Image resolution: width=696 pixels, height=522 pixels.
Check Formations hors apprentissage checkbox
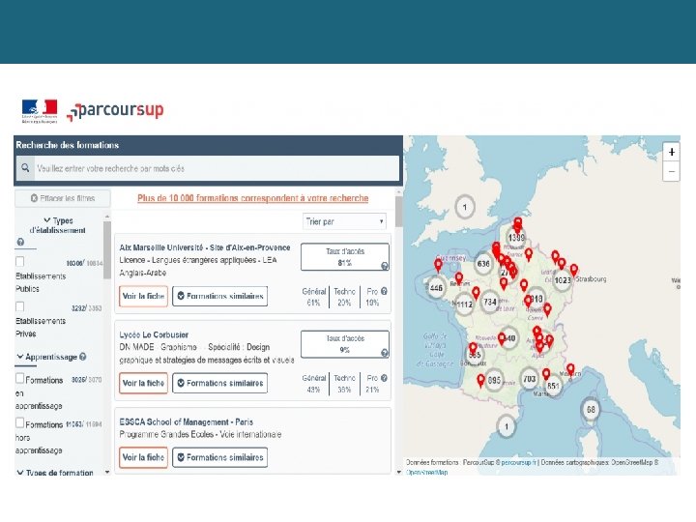click(x=20, y=422)
